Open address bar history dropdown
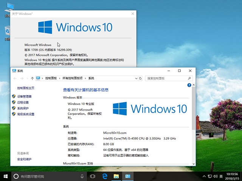Viewport: 242px width, 181px height. 136,78
